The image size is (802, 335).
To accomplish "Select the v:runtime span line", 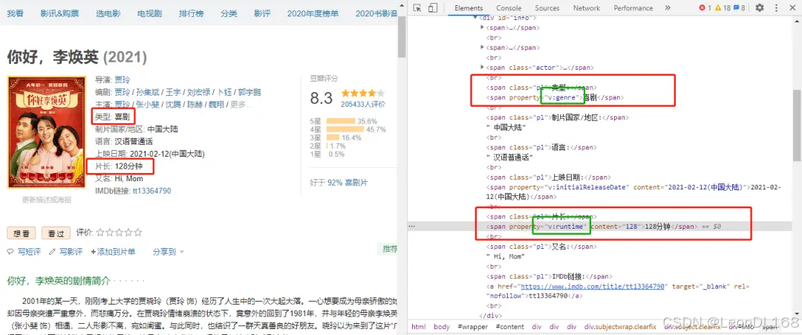I will (x=591, y=227).
